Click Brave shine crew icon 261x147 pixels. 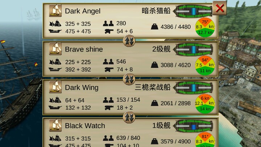(x=108, y=62)
